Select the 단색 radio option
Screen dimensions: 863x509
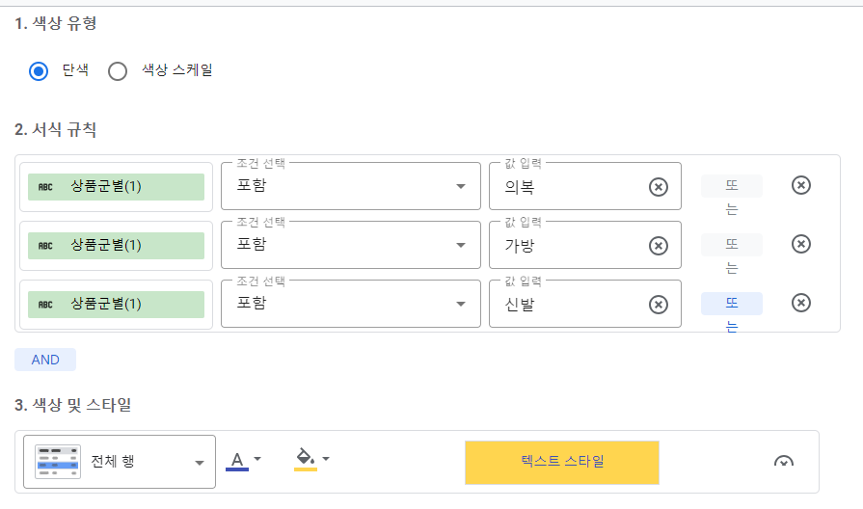(x=39, y=70)
